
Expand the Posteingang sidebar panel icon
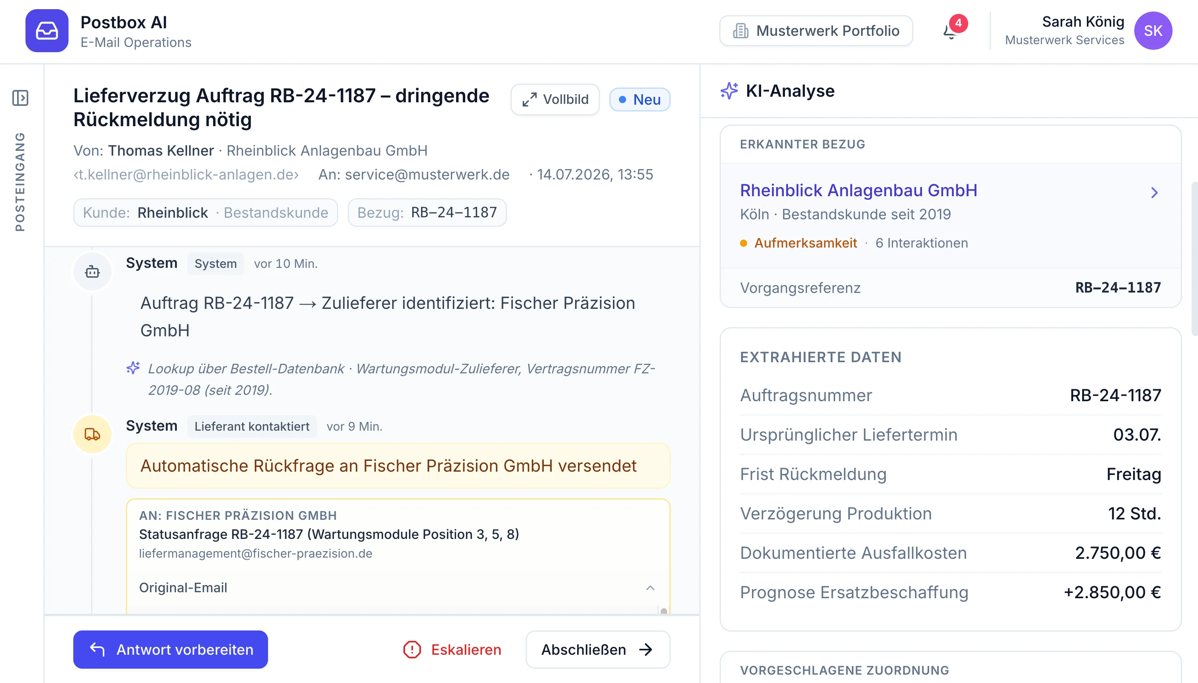(20, 98)
